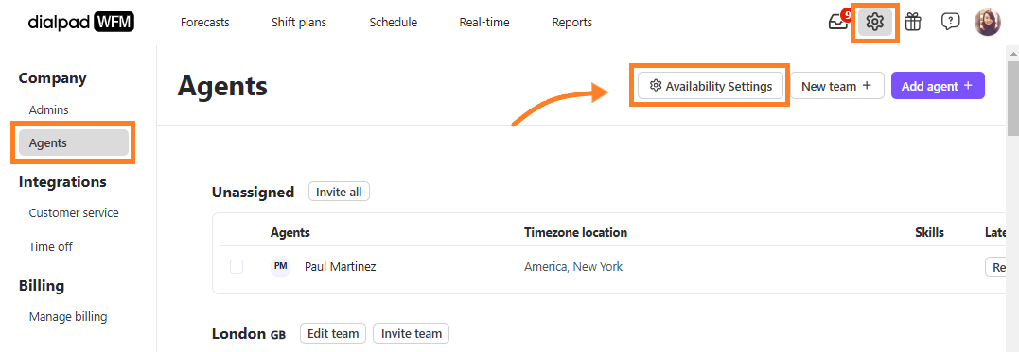Viewport: 1019px width, 352px height.
Task: Open the user profile avatar
Action: [x=987, y=22]
